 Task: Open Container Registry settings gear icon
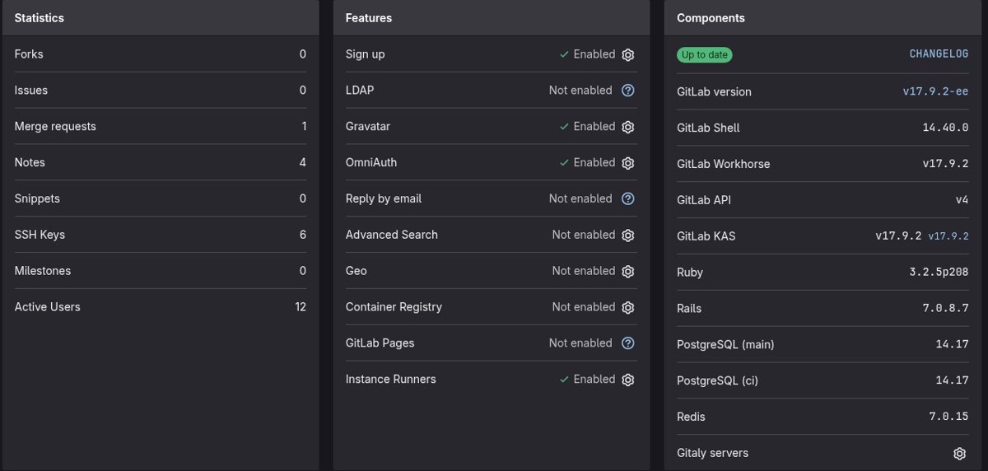click(x=628, y=307)
